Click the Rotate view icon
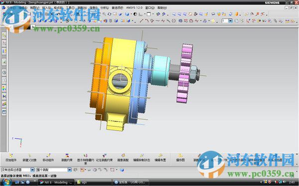 coord(109,14)
